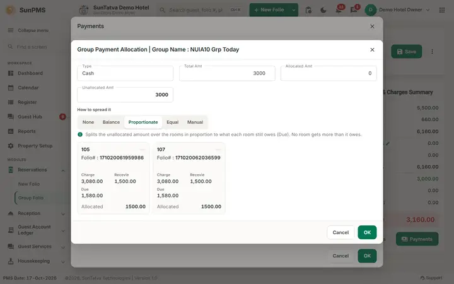Open the three-dot more options menu
Image resolution: width=454 pixels, height=284 pixels.
coord(432,52)
